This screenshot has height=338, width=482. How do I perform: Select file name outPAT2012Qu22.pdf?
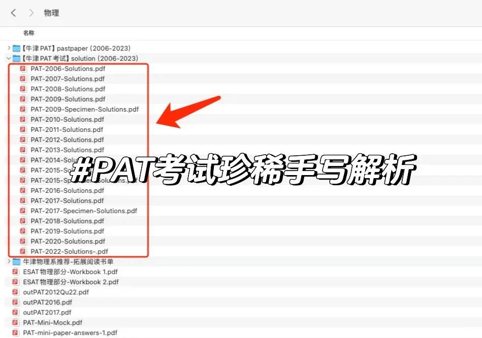pos(56,292)
